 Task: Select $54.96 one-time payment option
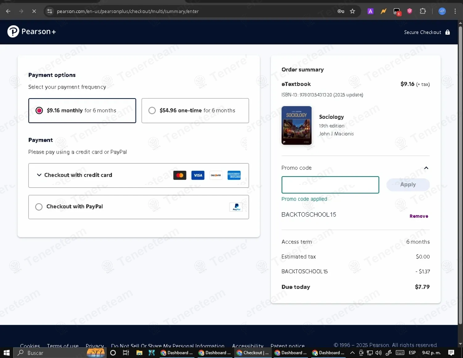(x=152, y=111)
